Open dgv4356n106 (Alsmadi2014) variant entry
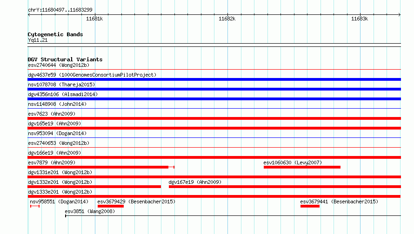Screen dimensions: 414x234 [x=63, y=94]
